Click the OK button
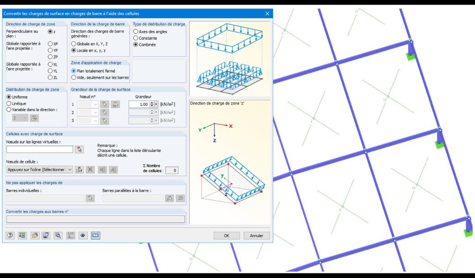The width and height of the screenshot is (475, 278). click(227, 235)
